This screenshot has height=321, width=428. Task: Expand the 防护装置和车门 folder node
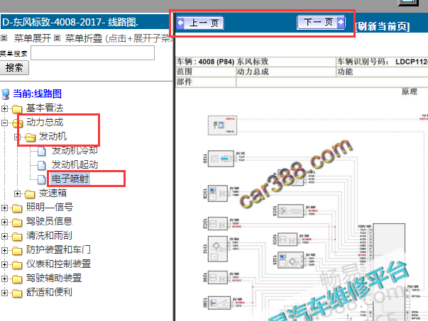(4, 250)
